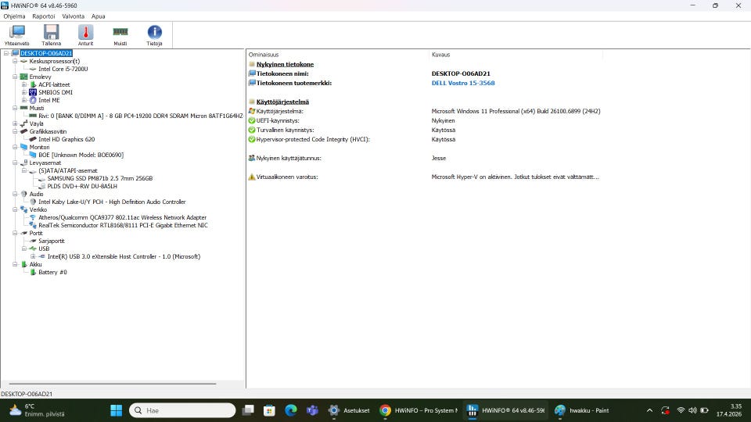Select the DESKTOP-O06AD21 root tree node

pyautogui.click(x=46, y=53)
